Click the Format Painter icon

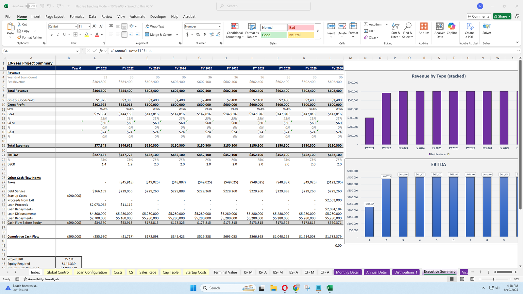pyautogui.click(x=20, y=38)
